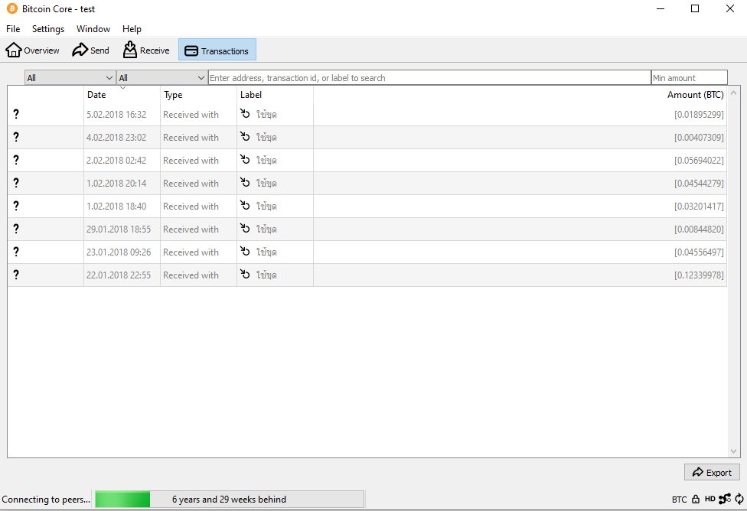Sort by the Type column header

[x=198, y=95]
